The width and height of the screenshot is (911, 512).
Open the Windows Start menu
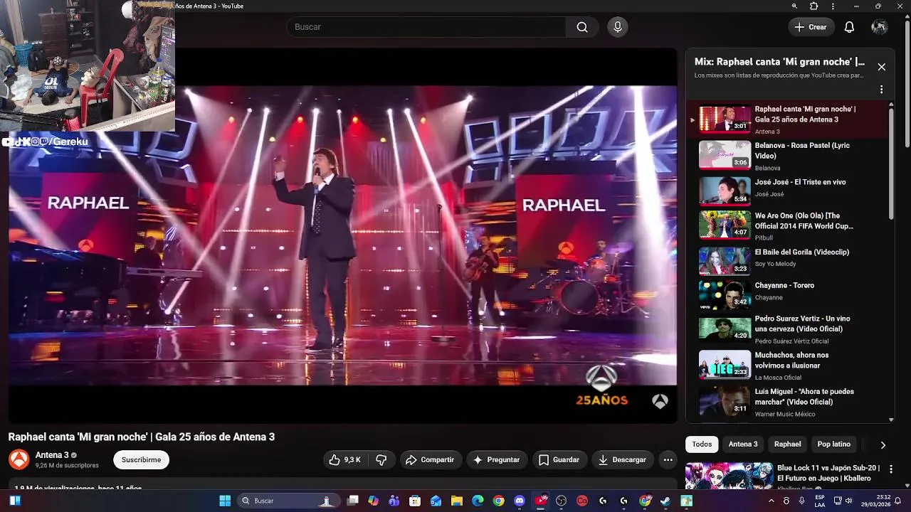pyautogui.click(x=225, y=501)
